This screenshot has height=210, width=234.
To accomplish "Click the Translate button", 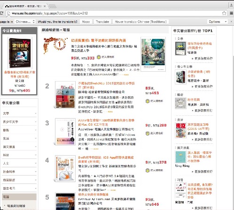I will (x=102, y=22).
